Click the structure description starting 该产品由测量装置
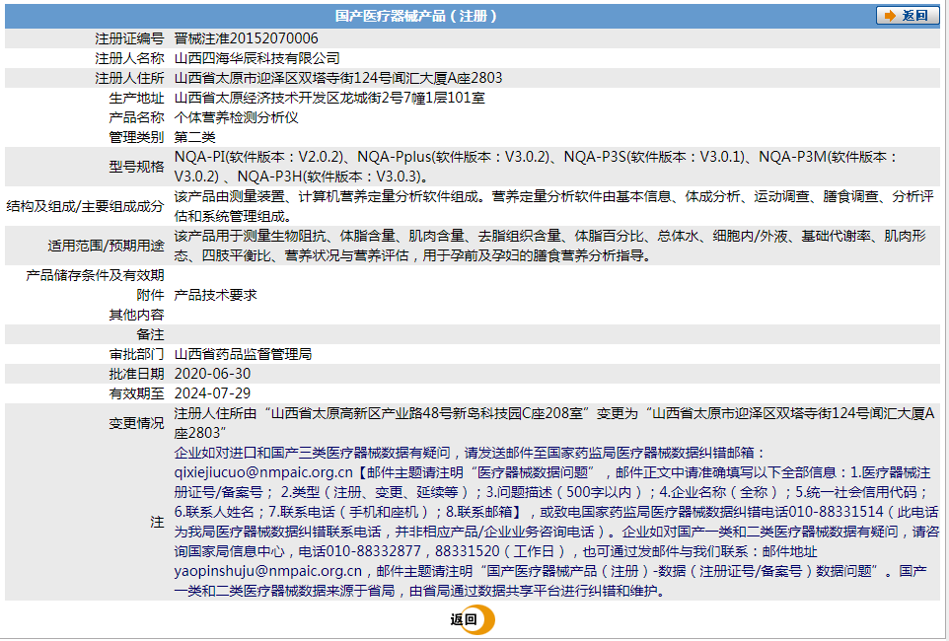The image size is (949, 641). click(553, 206)
